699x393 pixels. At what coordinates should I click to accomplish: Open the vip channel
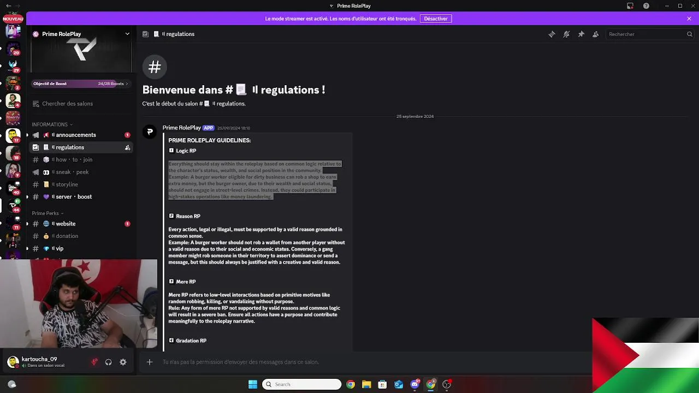coord(81,248)
